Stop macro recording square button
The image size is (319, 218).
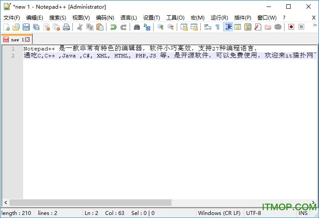tap(301, 27)
